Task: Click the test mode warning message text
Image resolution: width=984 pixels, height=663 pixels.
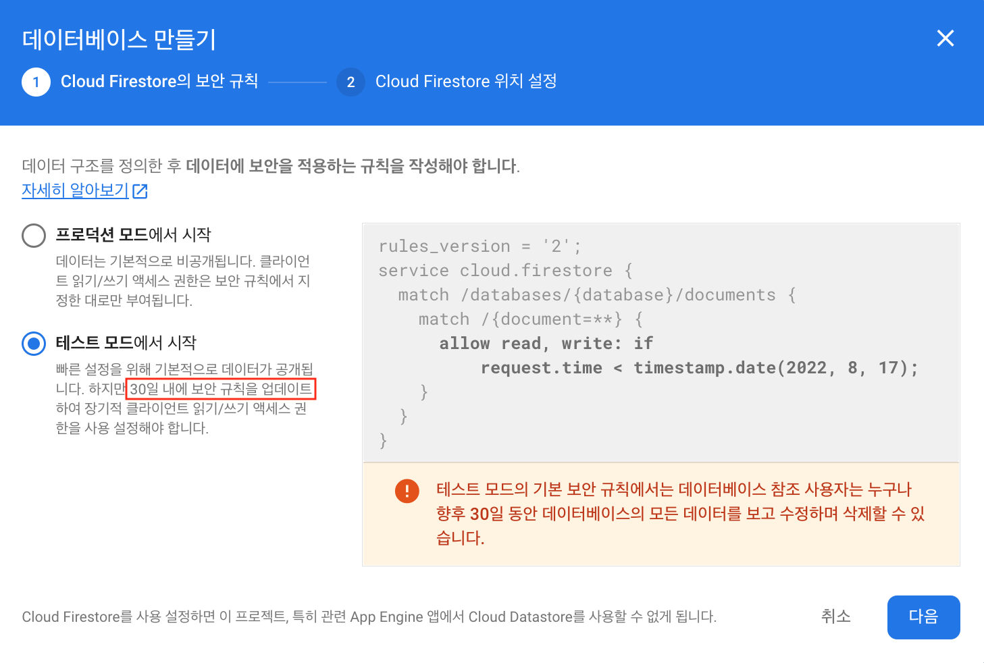Action: click(681, 514)
